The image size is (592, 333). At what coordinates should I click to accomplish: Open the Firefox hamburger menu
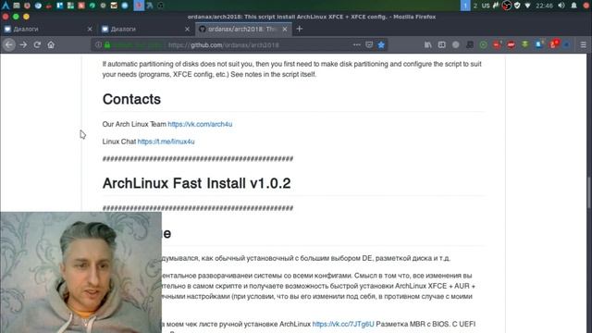pos(584,45)
